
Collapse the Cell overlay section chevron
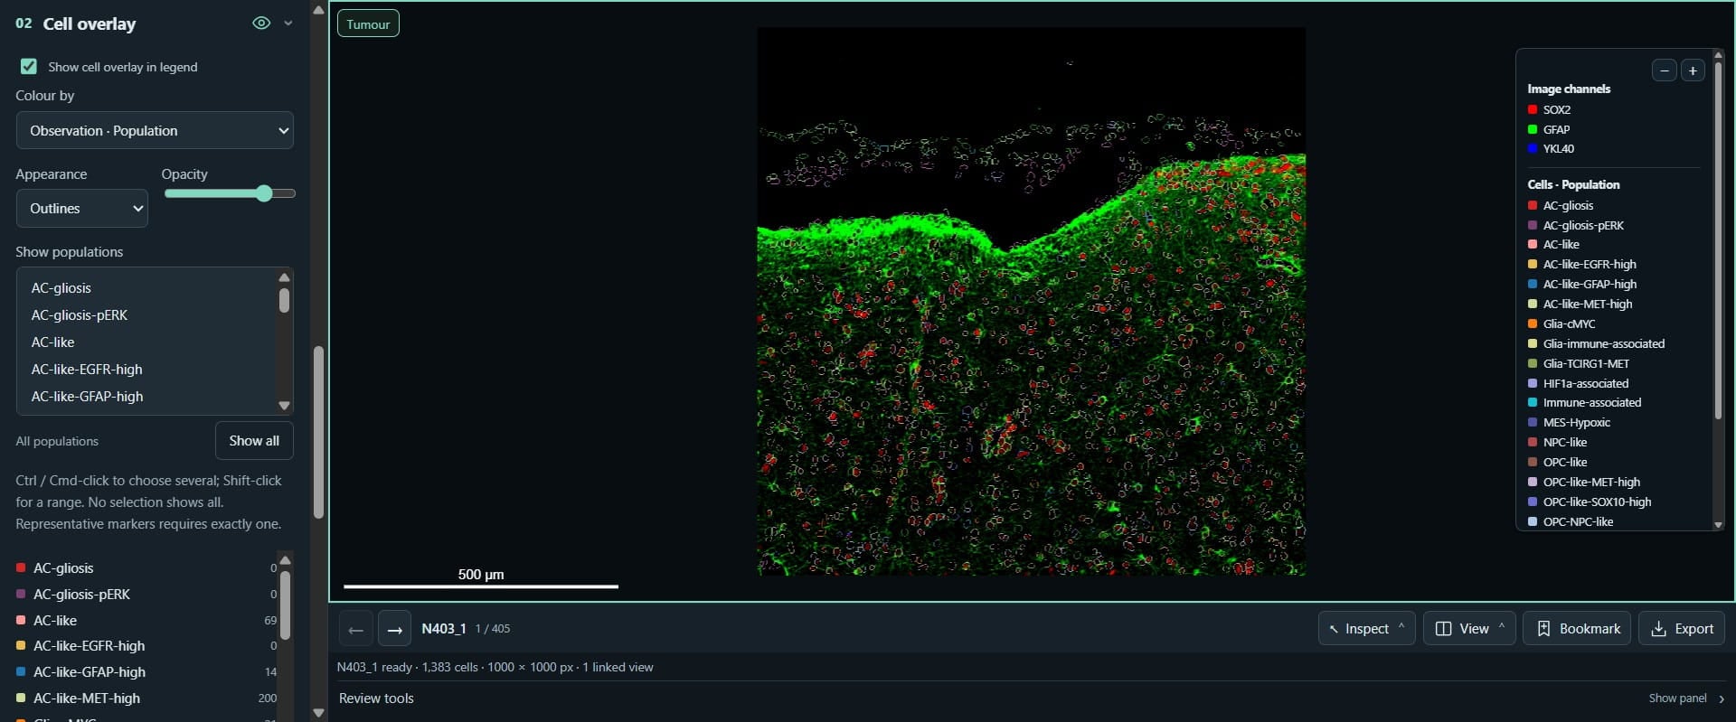(x=288, y=23)
